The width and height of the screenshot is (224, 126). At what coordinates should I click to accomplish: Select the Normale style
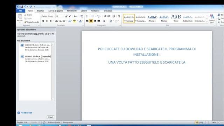point(129,19)
